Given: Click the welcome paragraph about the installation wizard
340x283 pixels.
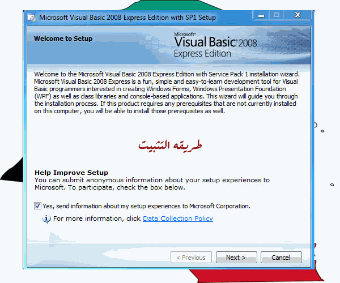Looking at the screenshot, I should click(167, 93).
